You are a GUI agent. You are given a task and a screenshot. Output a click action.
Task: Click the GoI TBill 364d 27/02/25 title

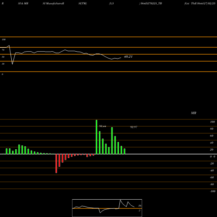pyautogui.click(x=200, y=3)
